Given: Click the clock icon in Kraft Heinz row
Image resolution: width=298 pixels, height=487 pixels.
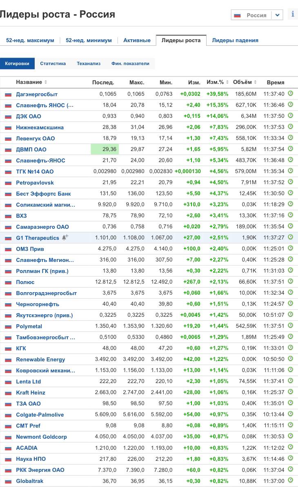Looking at the screenshot, I should [291, 392].
